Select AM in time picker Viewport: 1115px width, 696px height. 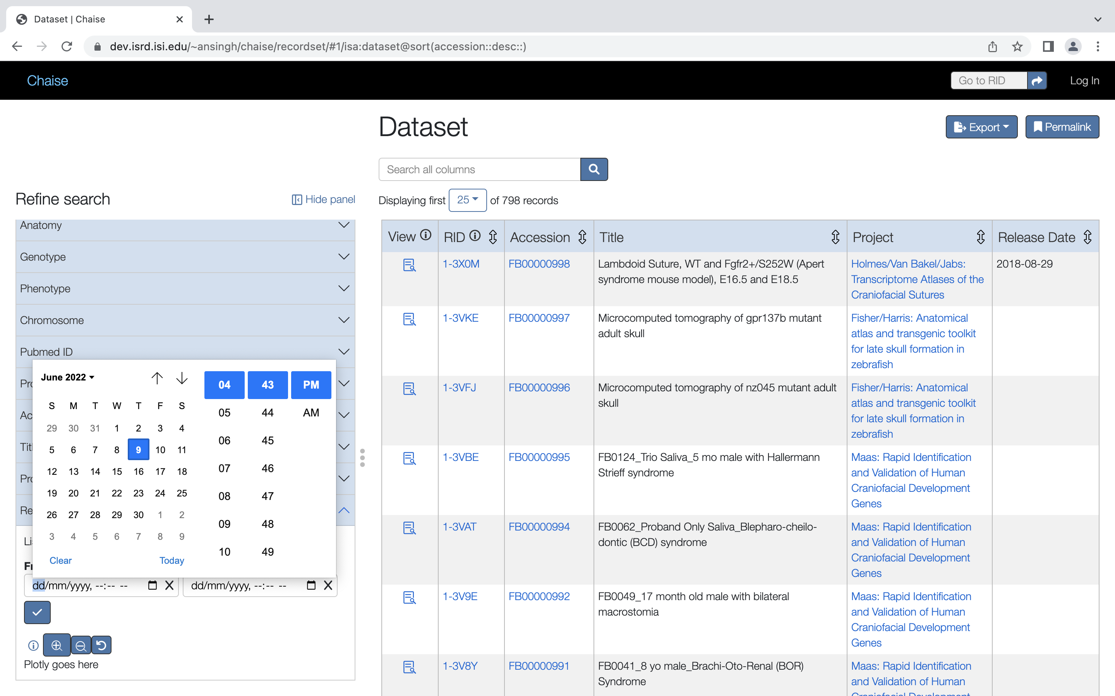point(311,413)
